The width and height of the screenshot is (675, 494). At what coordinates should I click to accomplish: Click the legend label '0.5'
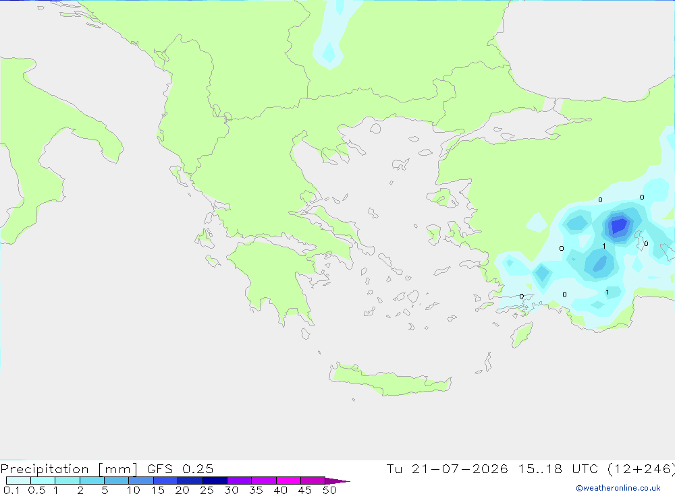point(36,490)
